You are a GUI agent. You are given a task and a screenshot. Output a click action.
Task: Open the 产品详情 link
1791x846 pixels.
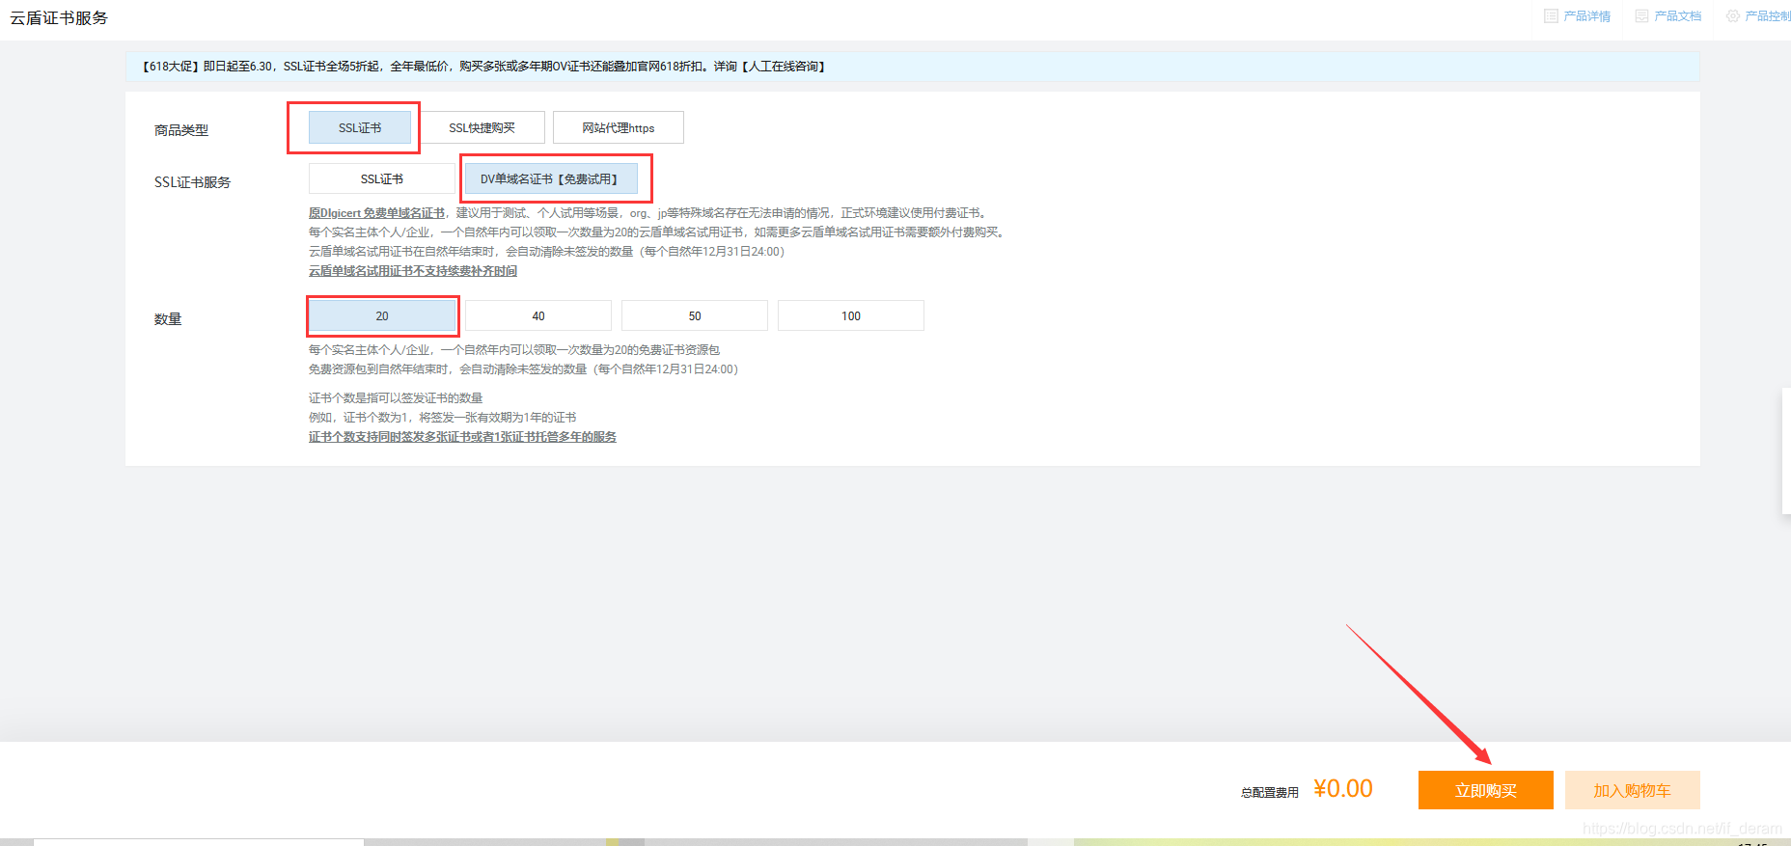(1586, 16)
